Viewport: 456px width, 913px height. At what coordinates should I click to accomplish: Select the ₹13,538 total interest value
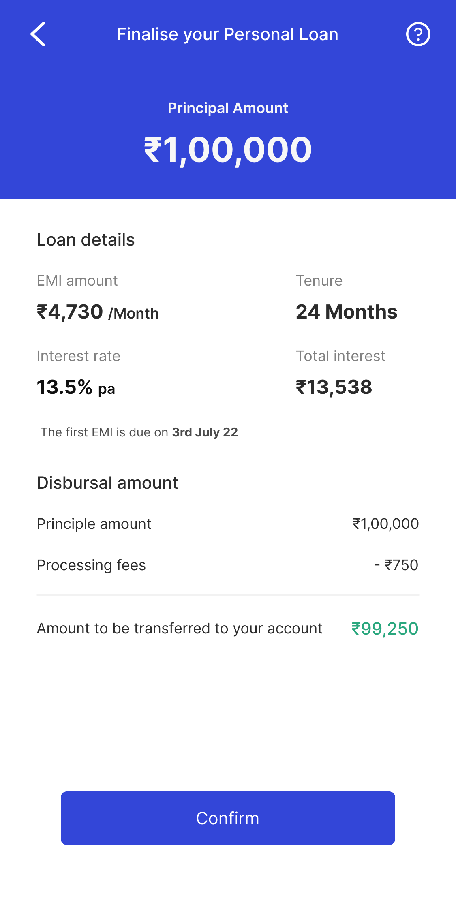pos(334,387)
